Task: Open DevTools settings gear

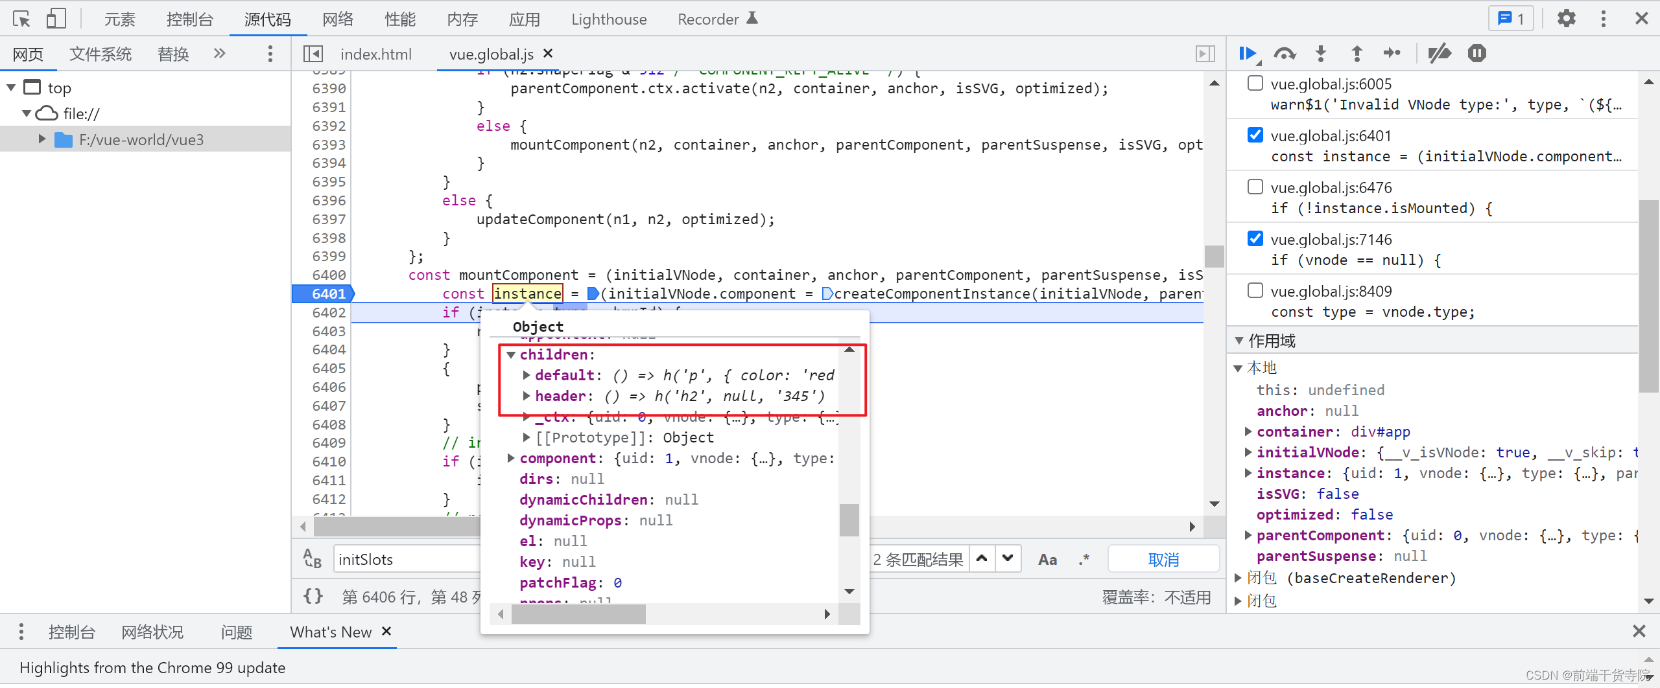Action: (x=1566, y=19)
